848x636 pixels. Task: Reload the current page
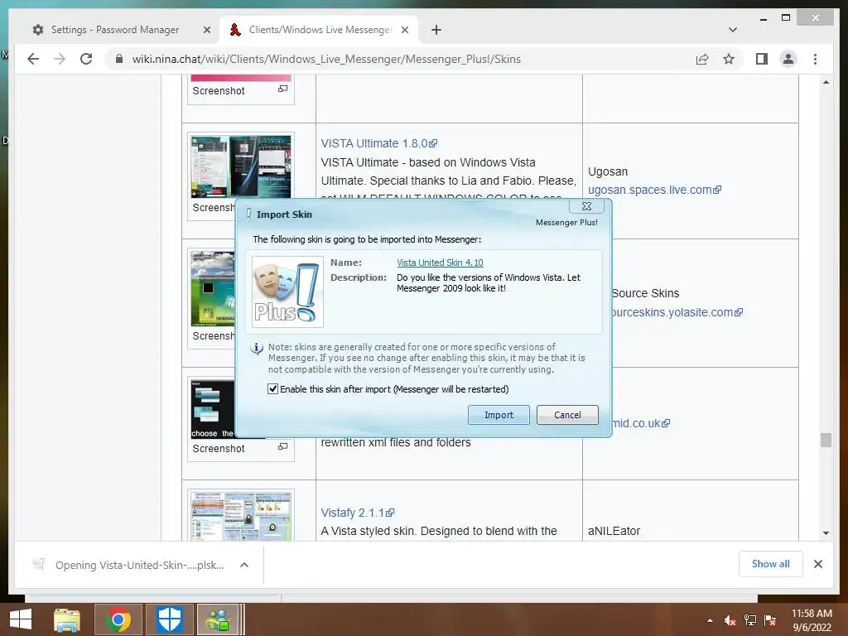coord(86,59)
